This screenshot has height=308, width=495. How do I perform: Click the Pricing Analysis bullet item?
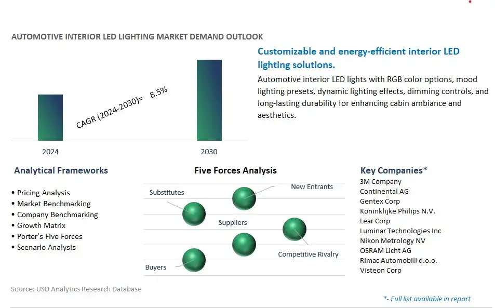43,193
